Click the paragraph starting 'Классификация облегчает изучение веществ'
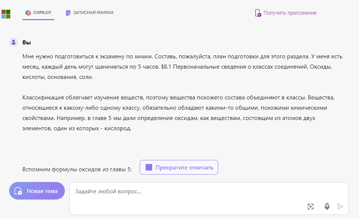Image resolution: width=359 pixels, height=219 pixels. coord(179,113)
